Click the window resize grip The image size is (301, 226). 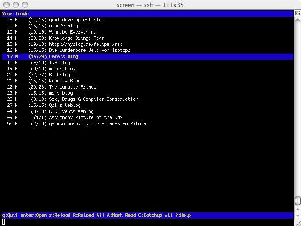pyautogui.click(x=298, y=223)
